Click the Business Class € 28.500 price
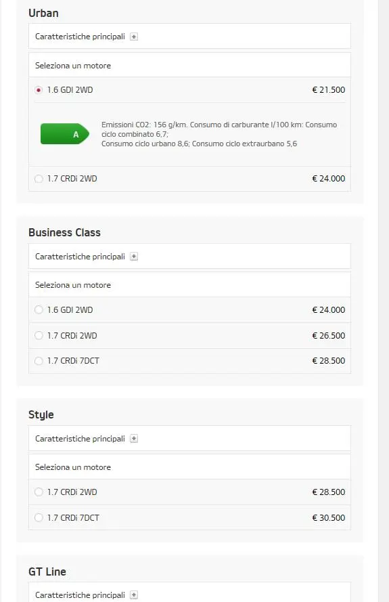This screenshot has height=602, width=389. [328, 361]
